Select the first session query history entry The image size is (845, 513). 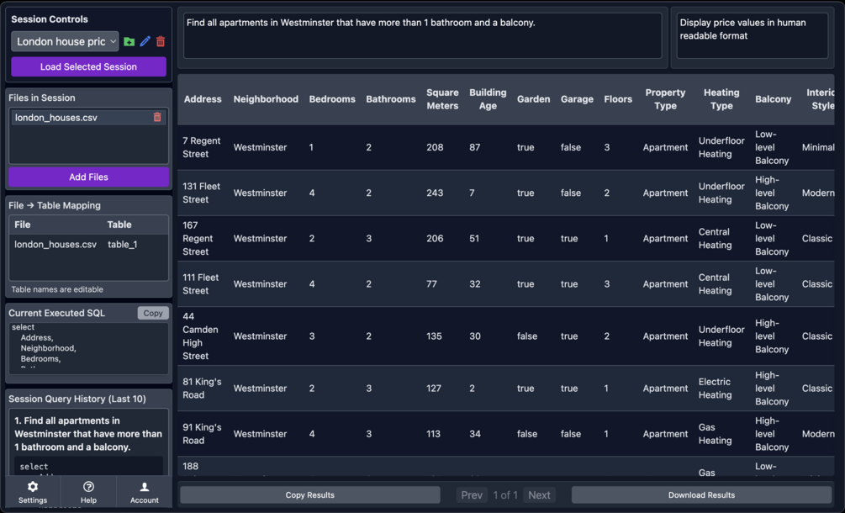pos(88,434)
